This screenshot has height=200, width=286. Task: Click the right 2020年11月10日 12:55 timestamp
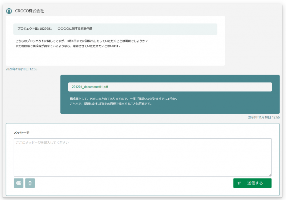click(264, 117)
